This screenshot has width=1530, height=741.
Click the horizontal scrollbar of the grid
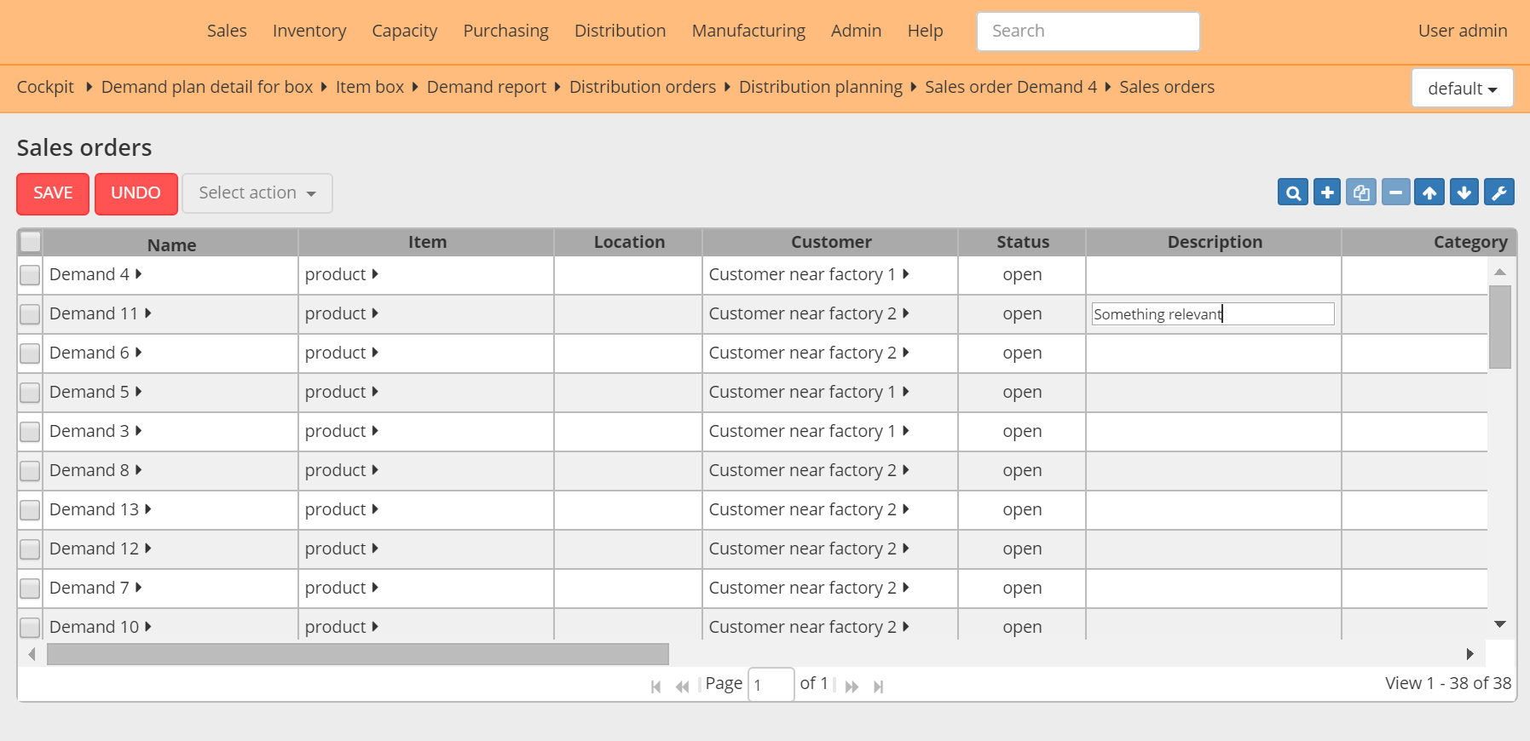point(358,654)
